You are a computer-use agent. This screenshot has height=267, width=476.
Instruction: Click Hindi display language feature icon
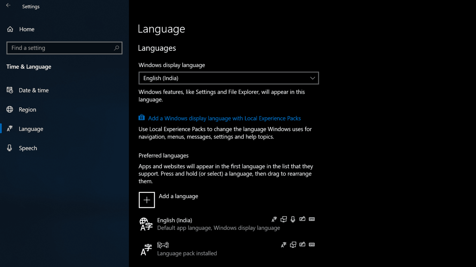[284, 245]
